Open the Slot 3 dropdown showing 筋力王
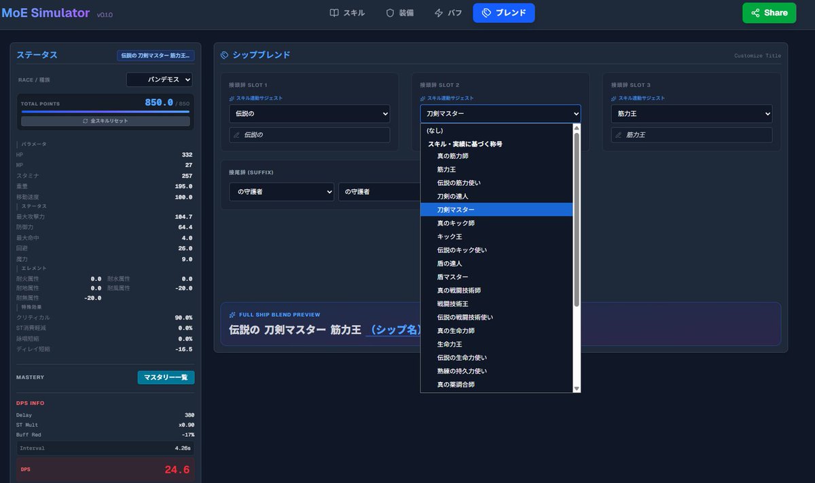Screen dimensions: 815x483 coord(691,114)
